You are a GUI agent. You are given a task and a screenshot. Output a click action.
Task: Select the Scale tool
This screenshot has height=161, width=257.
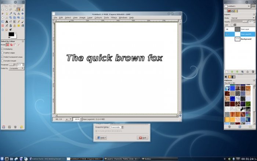coord(15,18)
